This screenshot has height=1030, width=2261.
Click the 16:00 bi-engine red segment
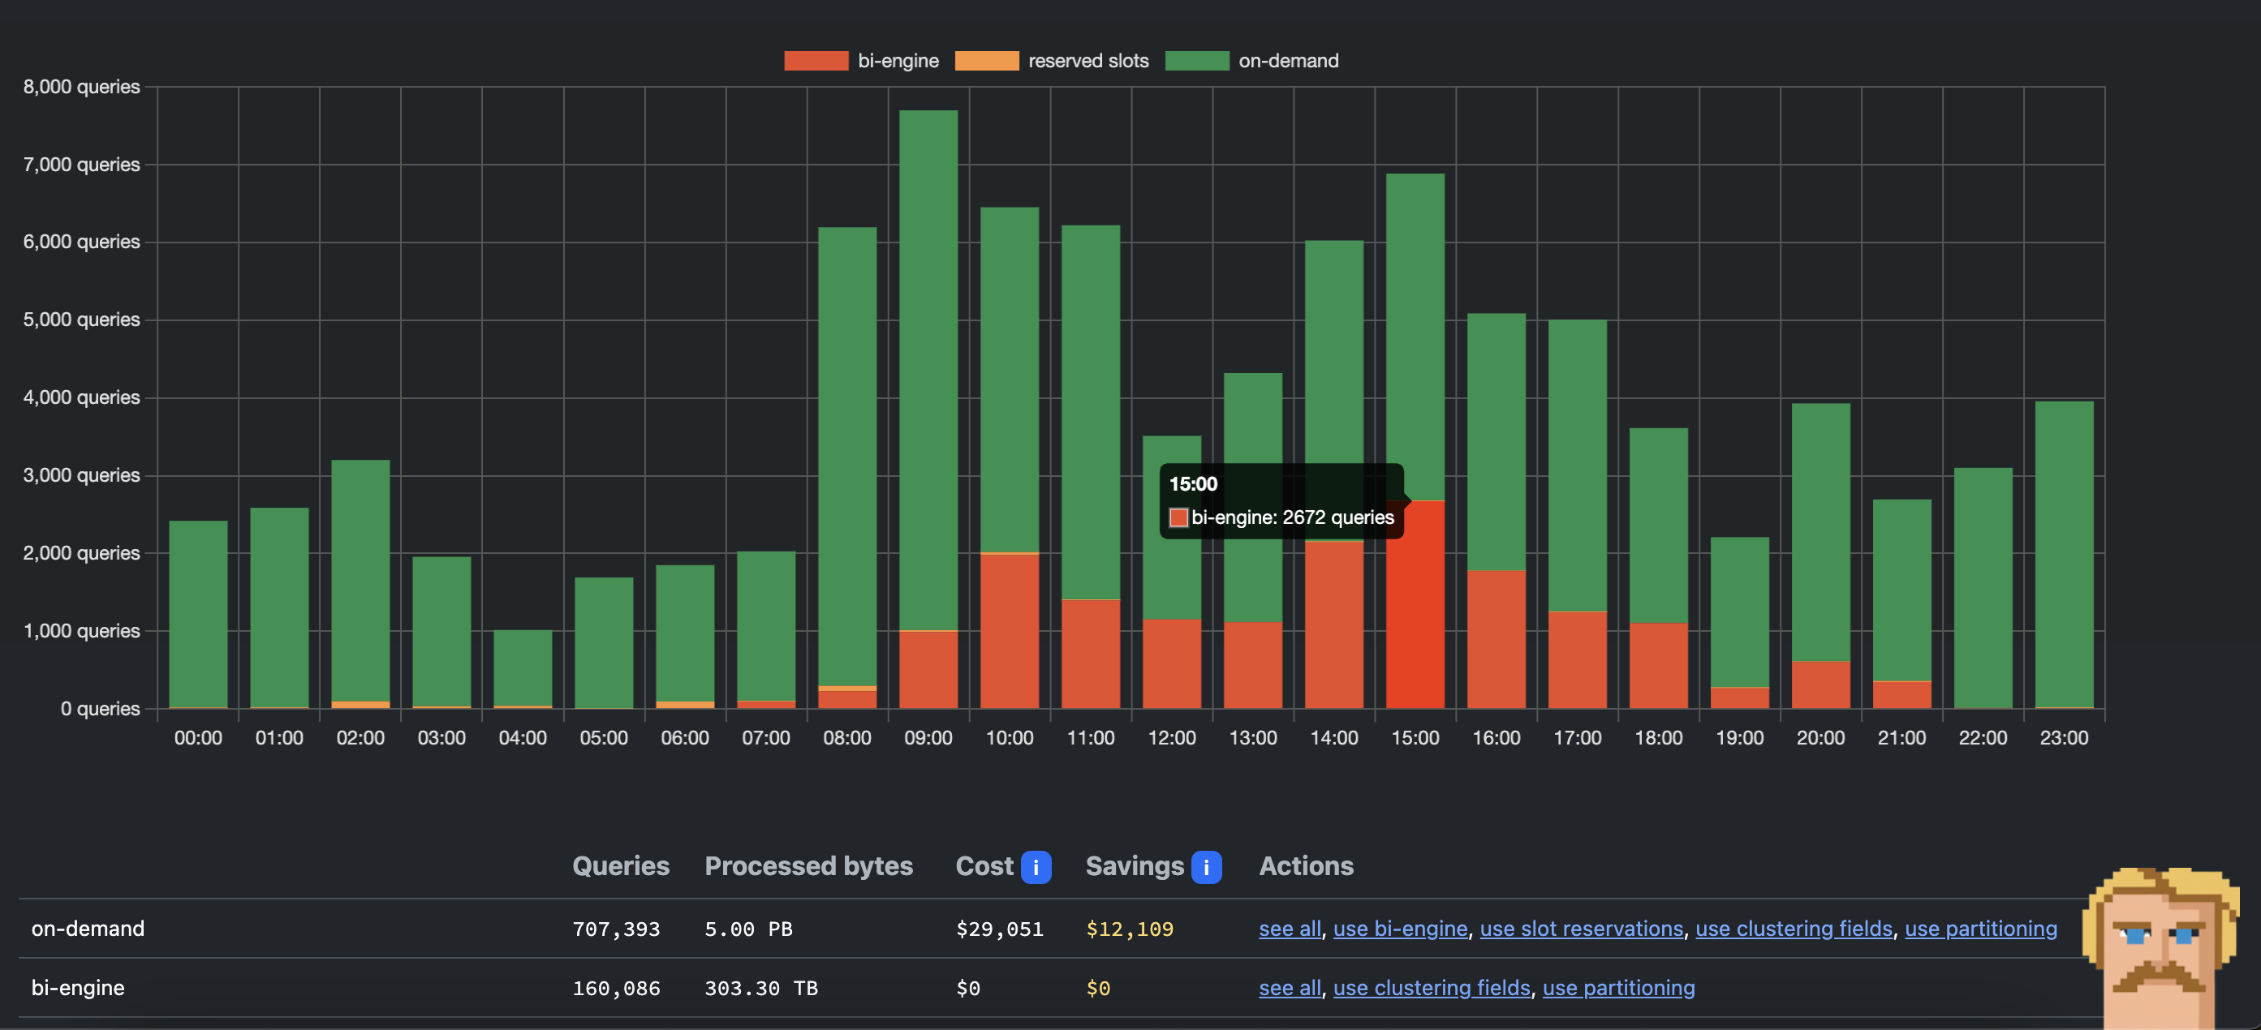(1496, 640)
